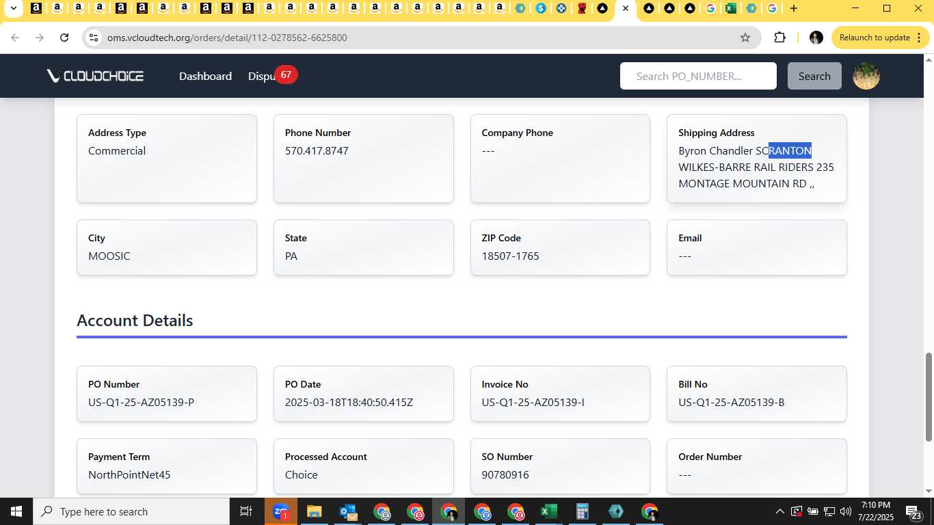Go back to the previous page
Image resolution: width=934 pixels, height=525 pixels.
coord(15,38)
